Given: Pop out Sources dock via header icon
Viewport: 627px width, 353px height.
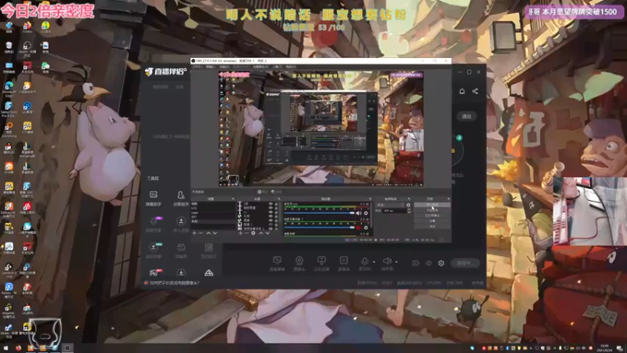Looking at the screenshot, I should click(279, 199).
